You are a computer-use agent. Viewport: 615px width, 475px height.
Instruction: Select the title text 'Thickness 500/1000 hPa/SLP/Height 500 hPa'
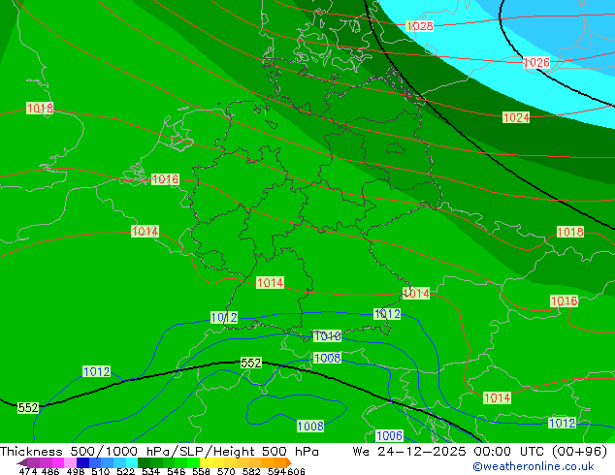159,452
